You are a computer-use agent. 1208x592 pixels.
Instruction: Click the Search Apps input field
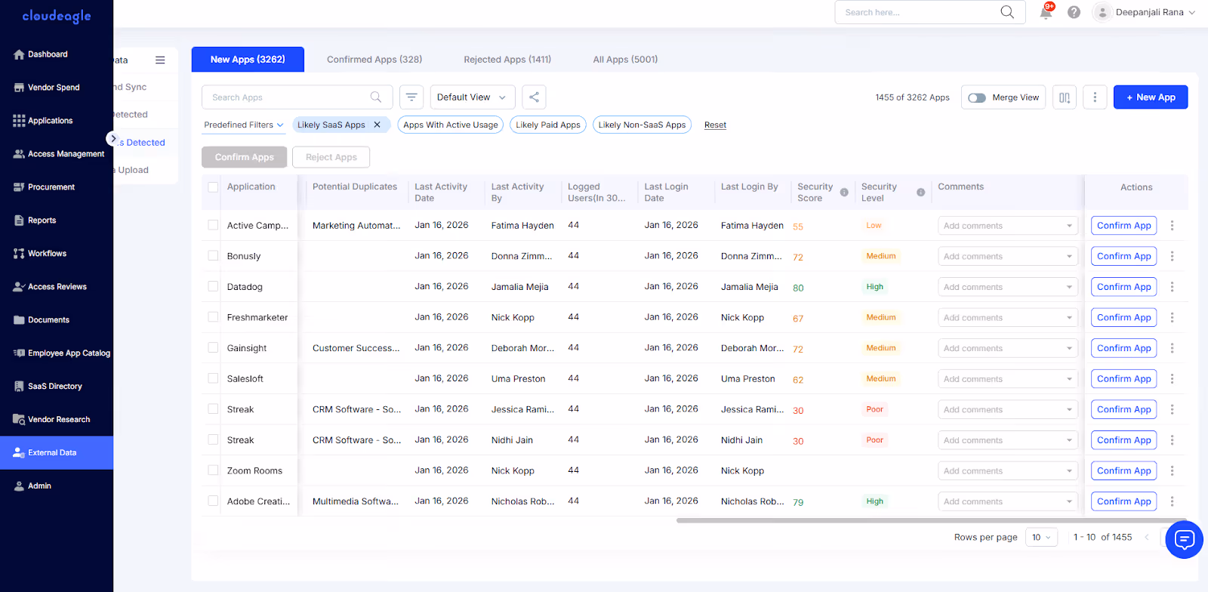coord(297,97)
